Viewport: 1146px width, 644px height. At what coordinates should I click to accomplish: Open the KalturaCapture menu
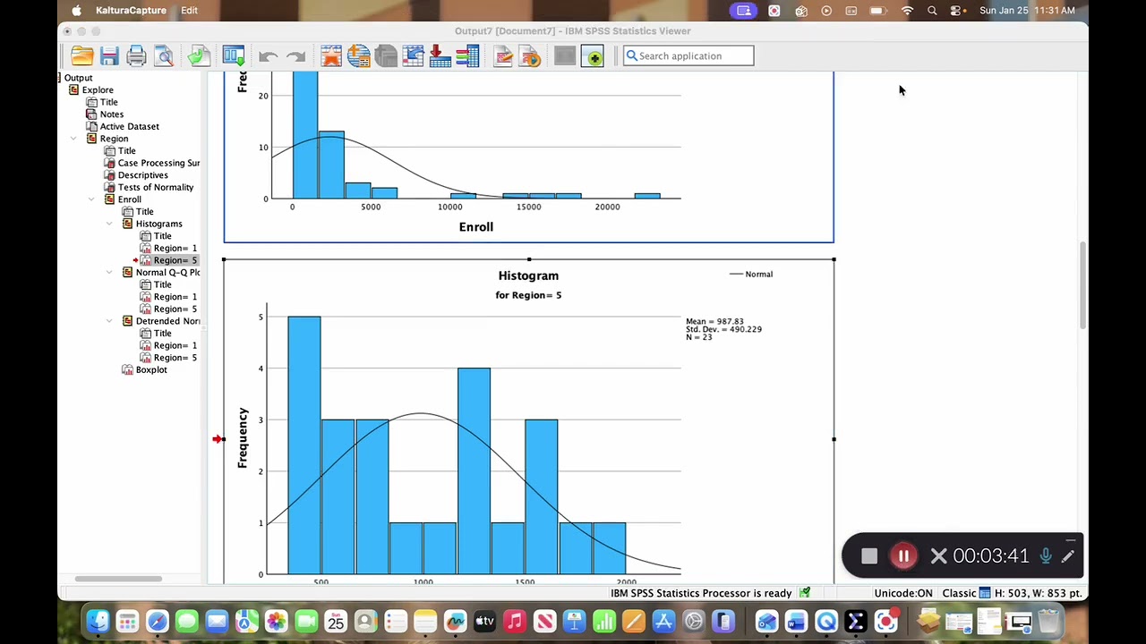131,10
